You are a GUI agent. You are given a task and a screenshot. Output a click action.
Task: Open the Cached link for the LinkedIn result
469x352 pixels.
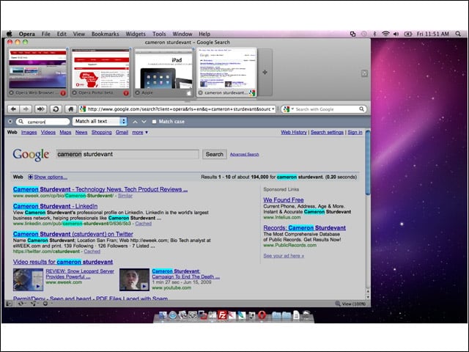(144, 224)
